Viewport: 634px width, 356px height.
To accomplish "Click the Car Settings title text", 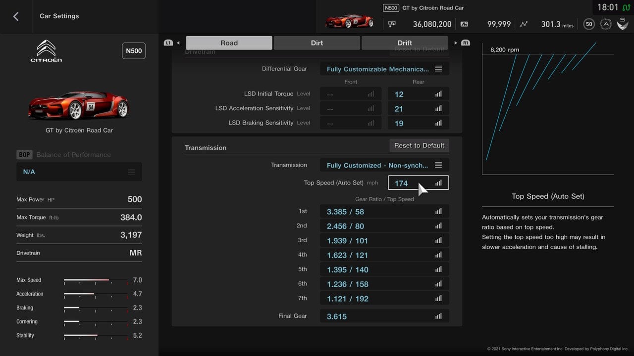I will pos(59,16).
